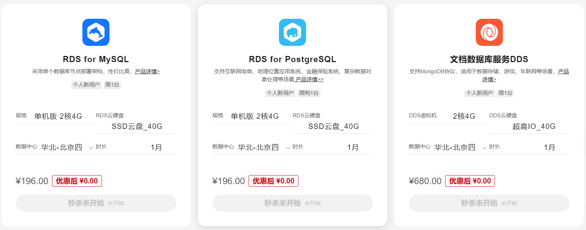Click PostgreSQL 秒杀未开始 button
This screenshot has width=586, height=230.
point(293,203)
